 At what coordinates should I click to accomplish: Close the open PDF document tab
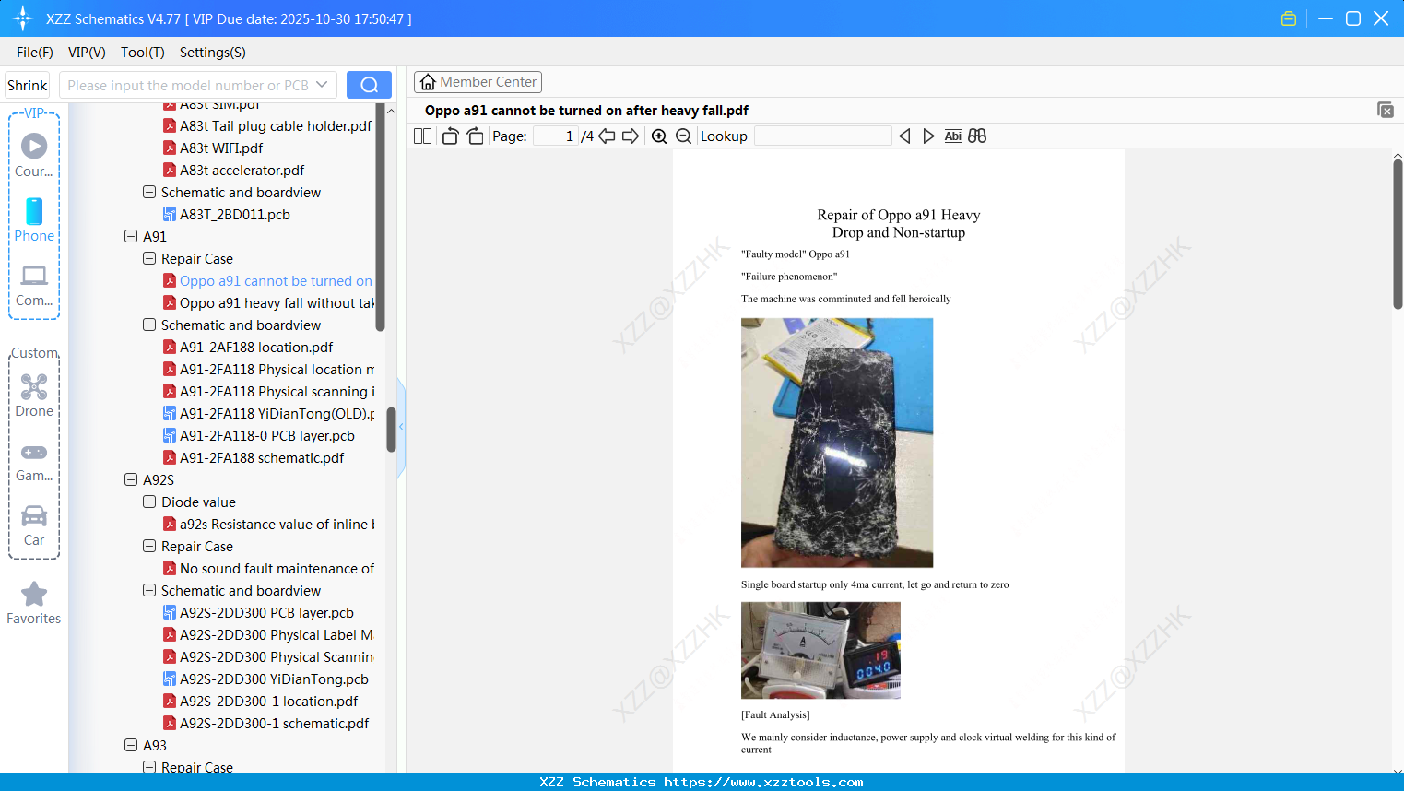click(1386, 110)
